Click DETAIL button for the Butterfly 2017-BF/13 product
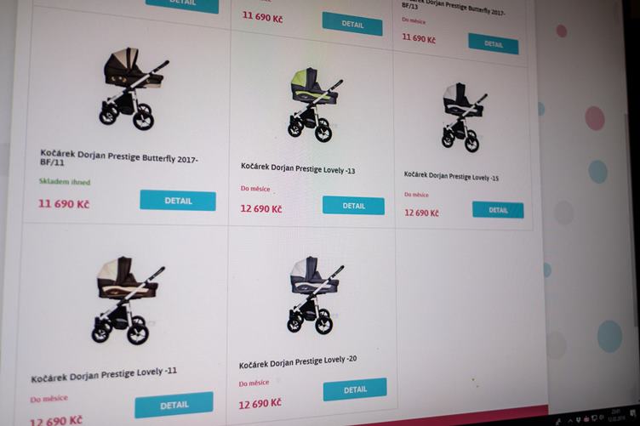Screen dimensions: 640x426 click(494, 43)
